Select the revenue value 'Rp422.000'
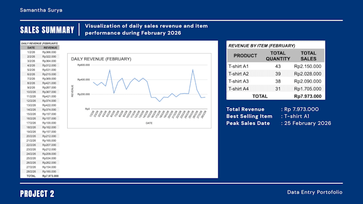 coord(49,105)
